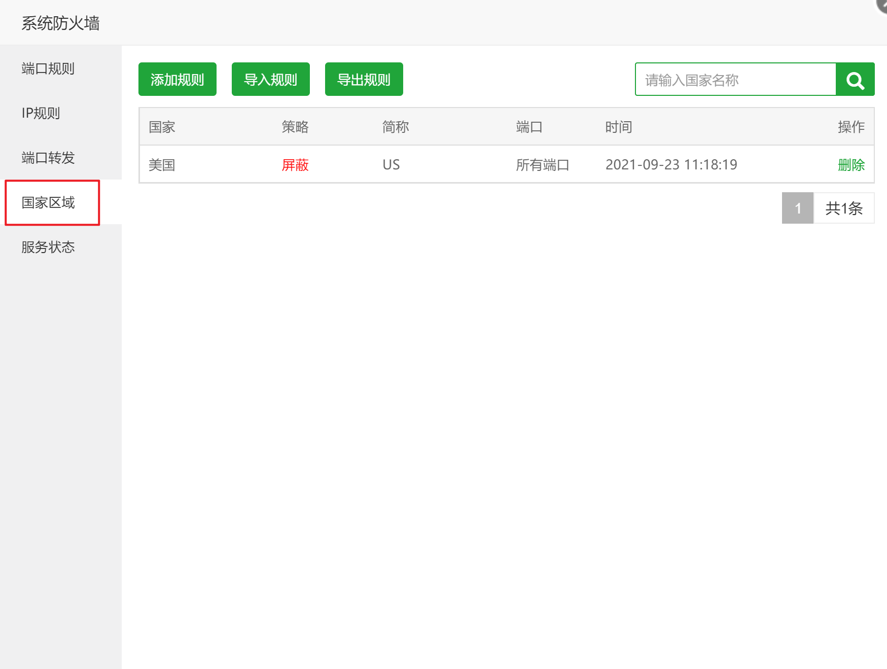Viewport: 887px width, 669px height.
Task: Click the 国家 column header
Action: [162, 127]
